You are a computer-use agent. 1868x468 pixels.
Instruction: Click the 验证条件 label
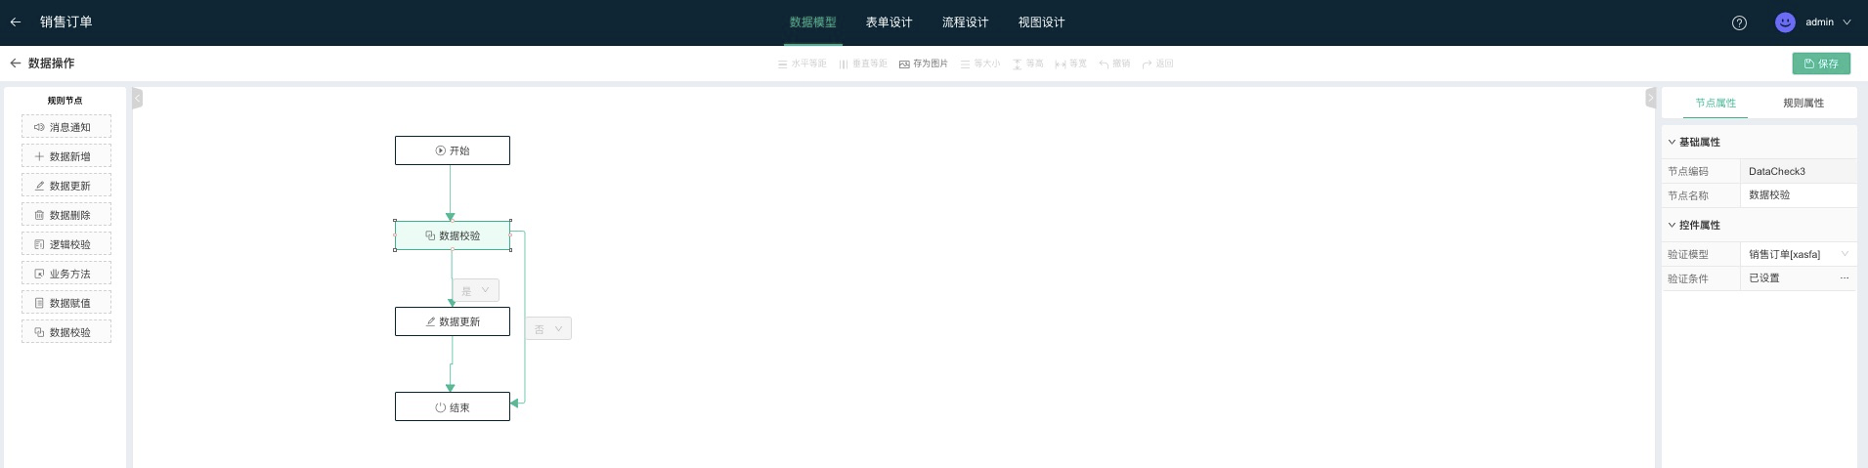pyautogui.click(x=1688, y=278)
